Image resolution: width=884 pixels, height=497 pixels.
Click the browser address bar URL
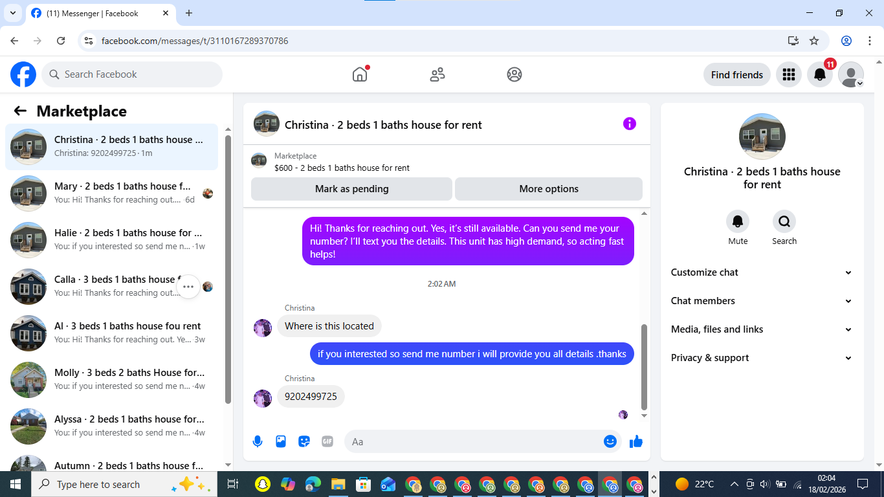[x=195, y=41]
